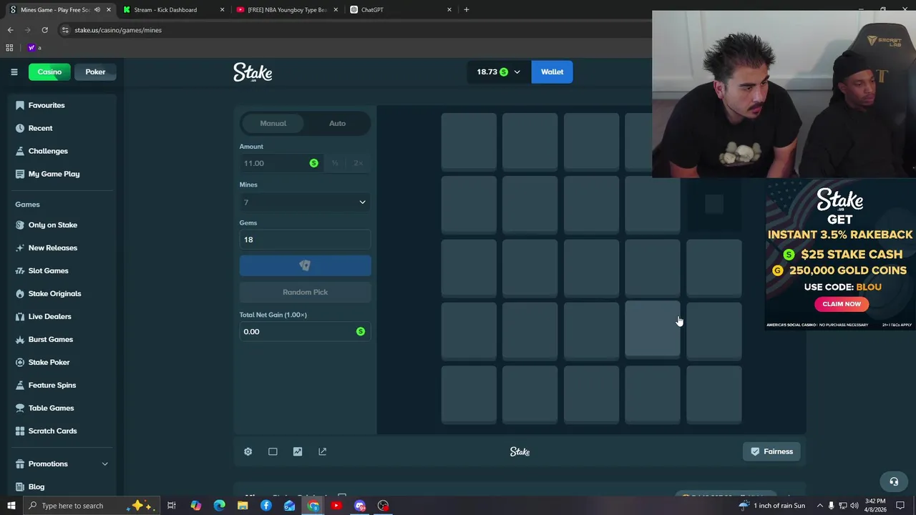Click the Gems field showing 18
The height and width of the screenshot is (515, 916).
pos(305,240)
